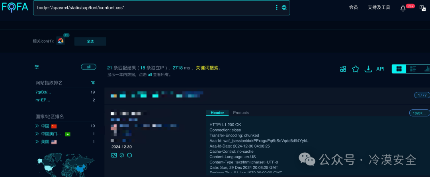Switch to chart statistics view
The image size is (430, 177).
[x=427, y=69]
